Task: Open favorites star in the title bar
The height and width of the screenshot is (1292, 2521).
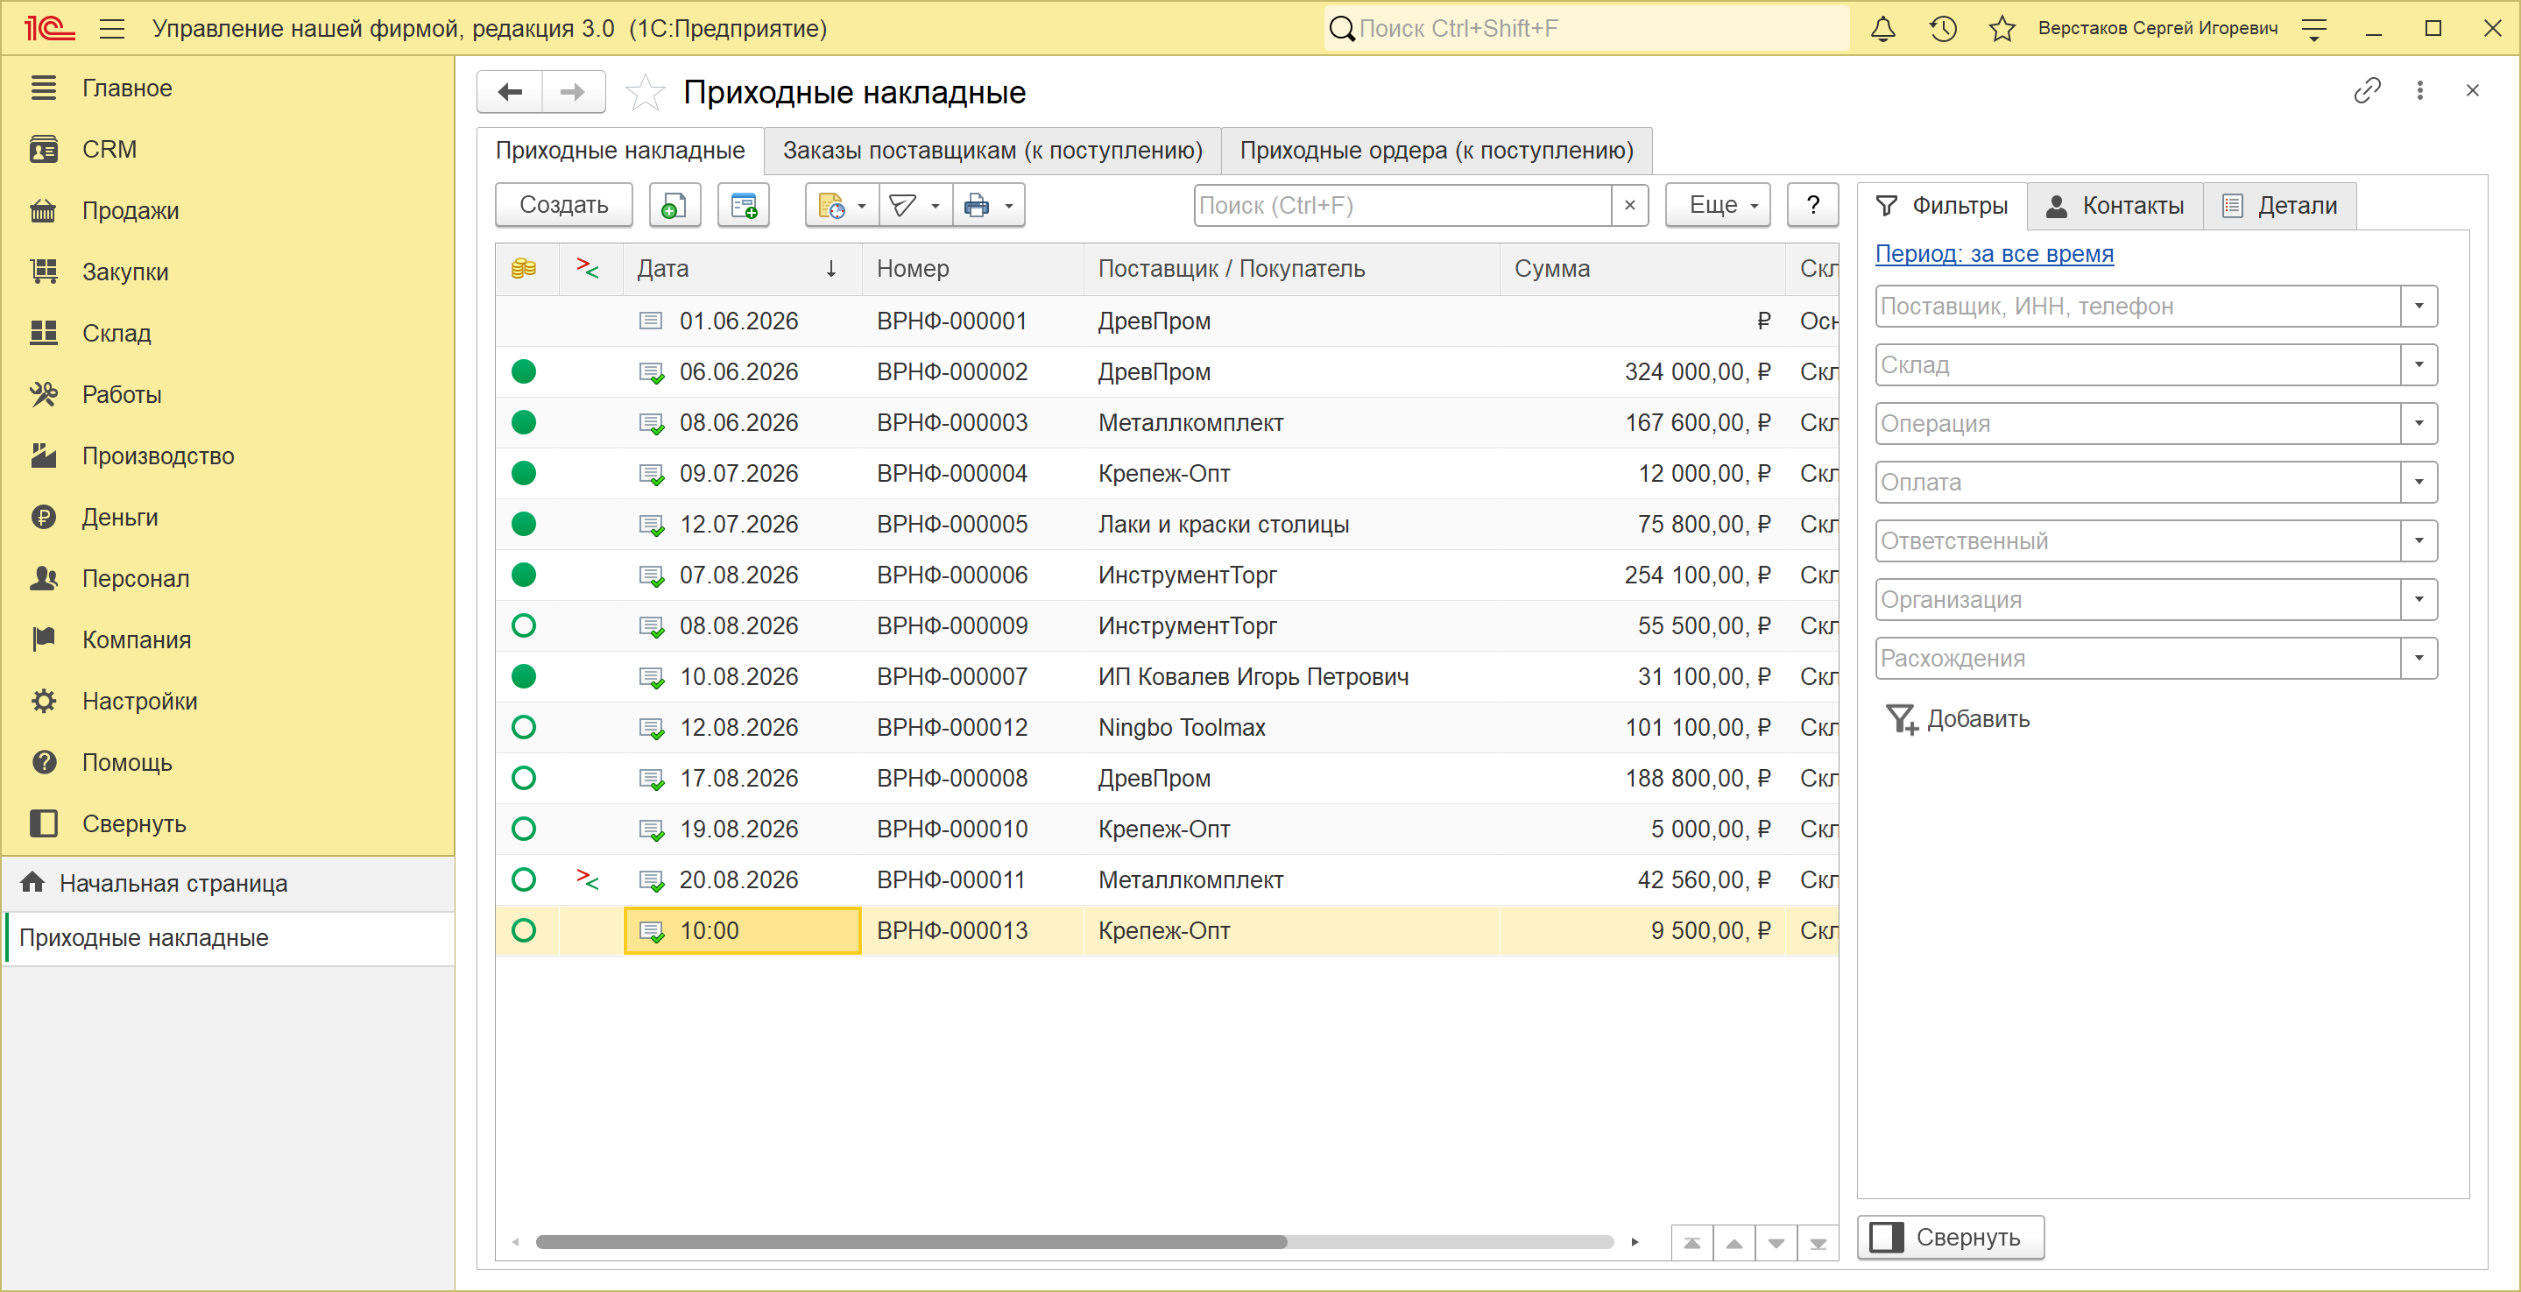Action: pyautogui.click(x=2002, y=28)
